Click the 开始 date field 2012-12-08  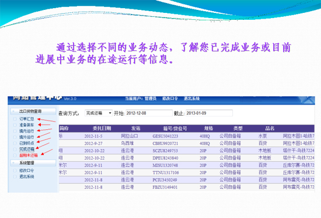coord(149,113)
